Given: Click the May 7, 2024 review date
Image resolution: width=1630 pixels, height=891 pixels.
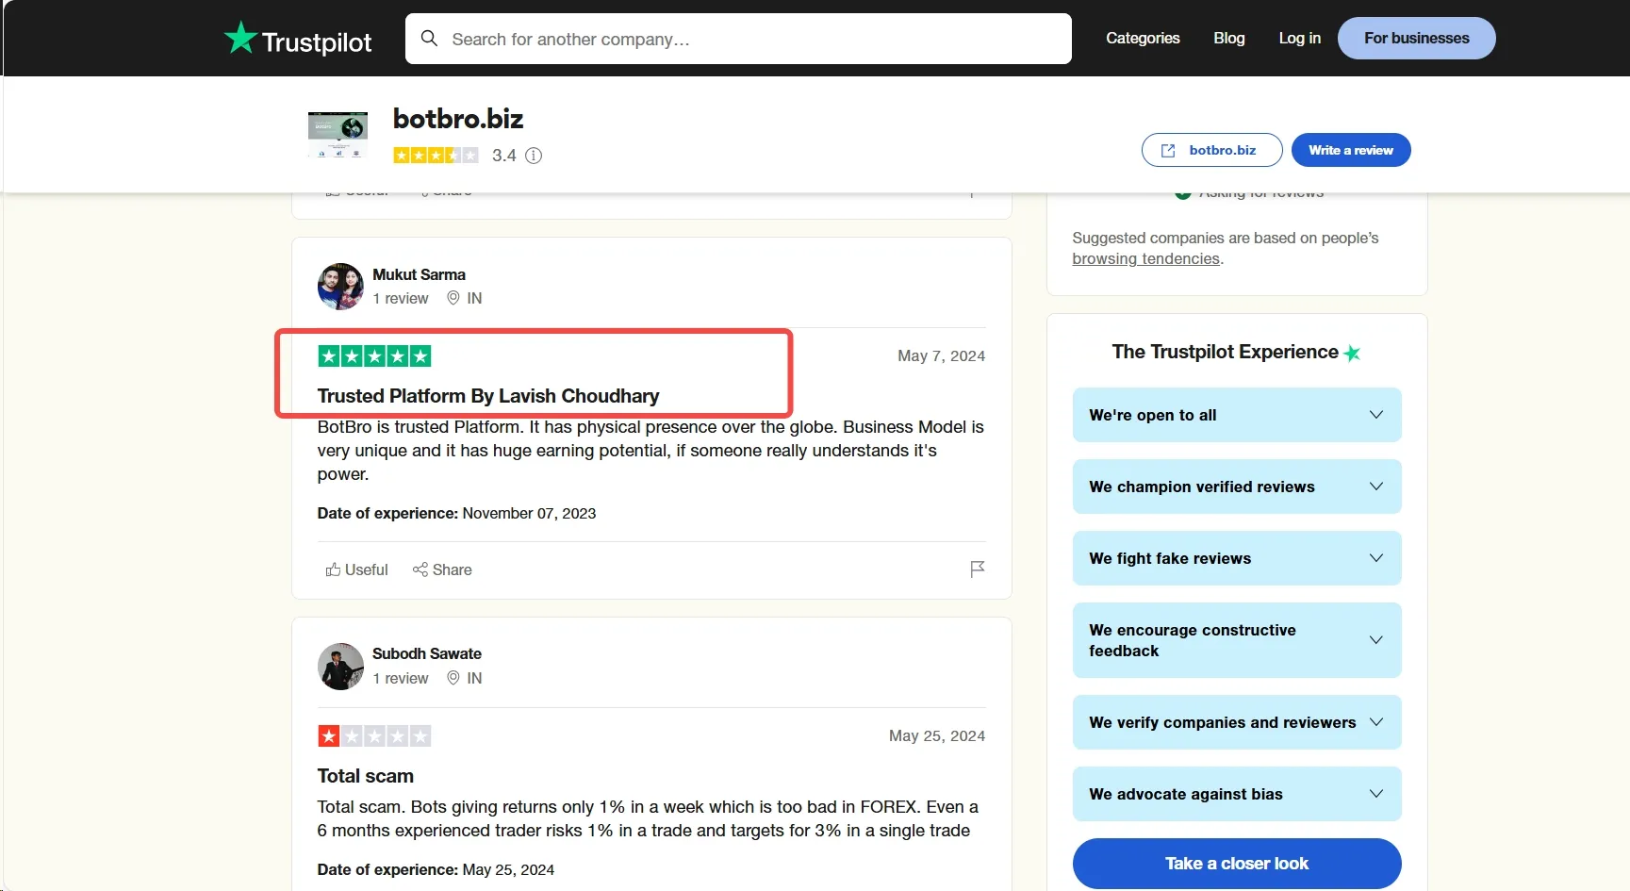Looking at the screenshot, I should 942,355.
